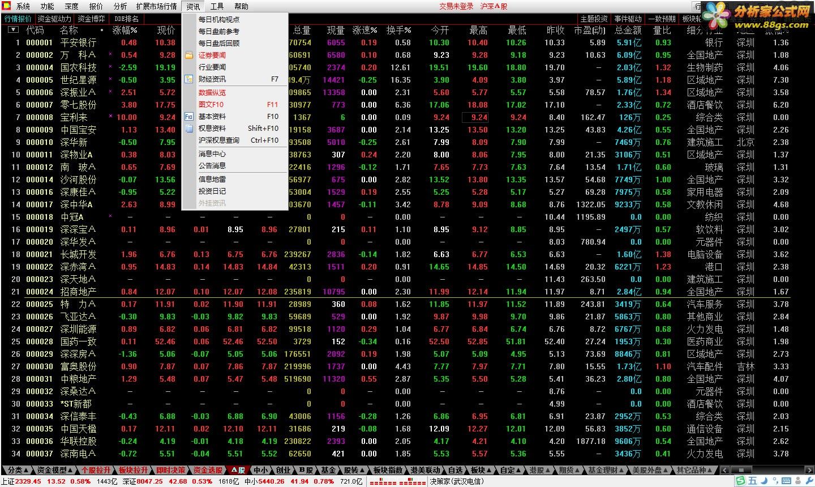This screenshot has width=815, height=487.
Task: Click the folder icon beside 证券要闻
Action: click(x=189, y=55)
